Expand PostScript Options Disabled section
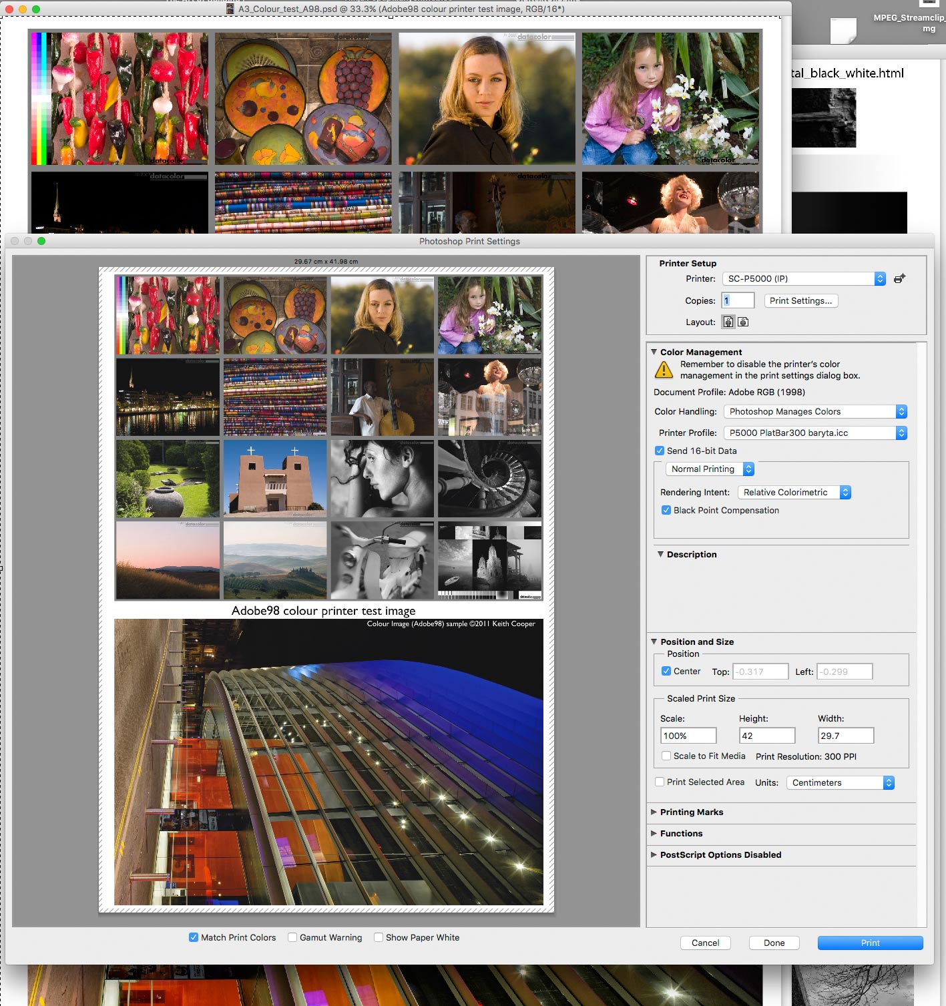The height and width of the screenshot is (1006, 946). (x=654, y=854)
